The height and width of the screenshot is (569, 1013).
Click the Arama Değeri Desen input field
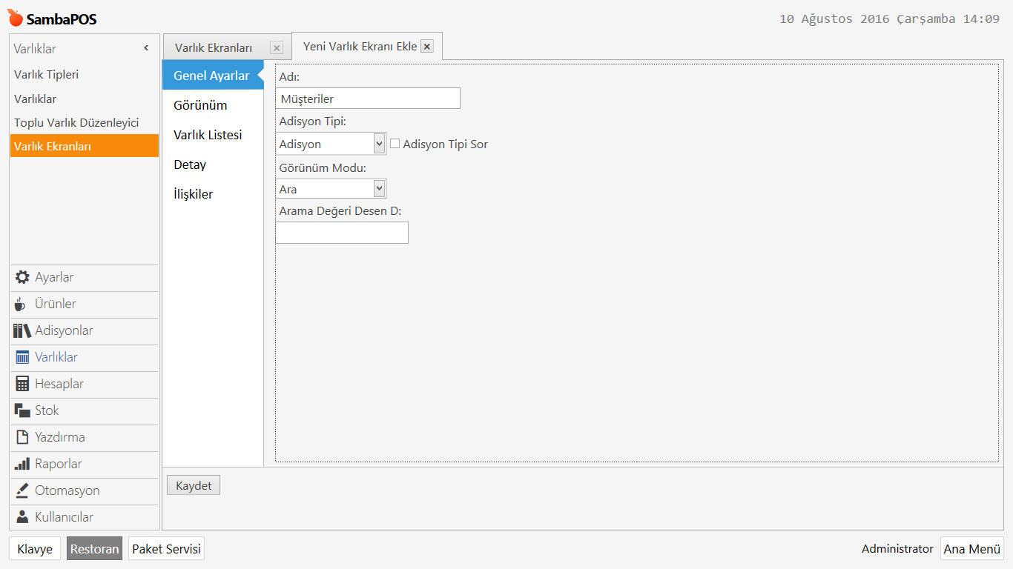pyautogui.click(x=342, y=233)
